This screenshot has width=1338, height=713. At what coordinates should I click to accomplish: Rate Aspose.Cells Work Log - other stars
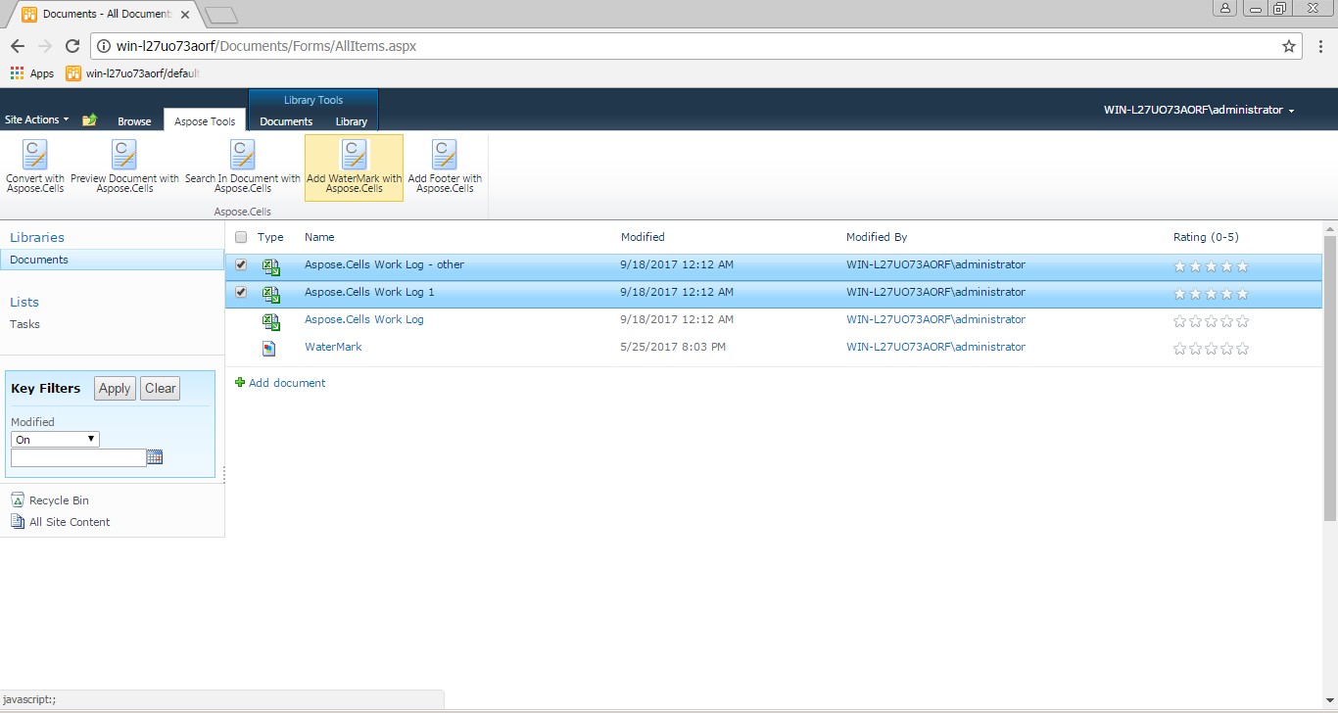pyautogui.click(x=1211, y=266)
